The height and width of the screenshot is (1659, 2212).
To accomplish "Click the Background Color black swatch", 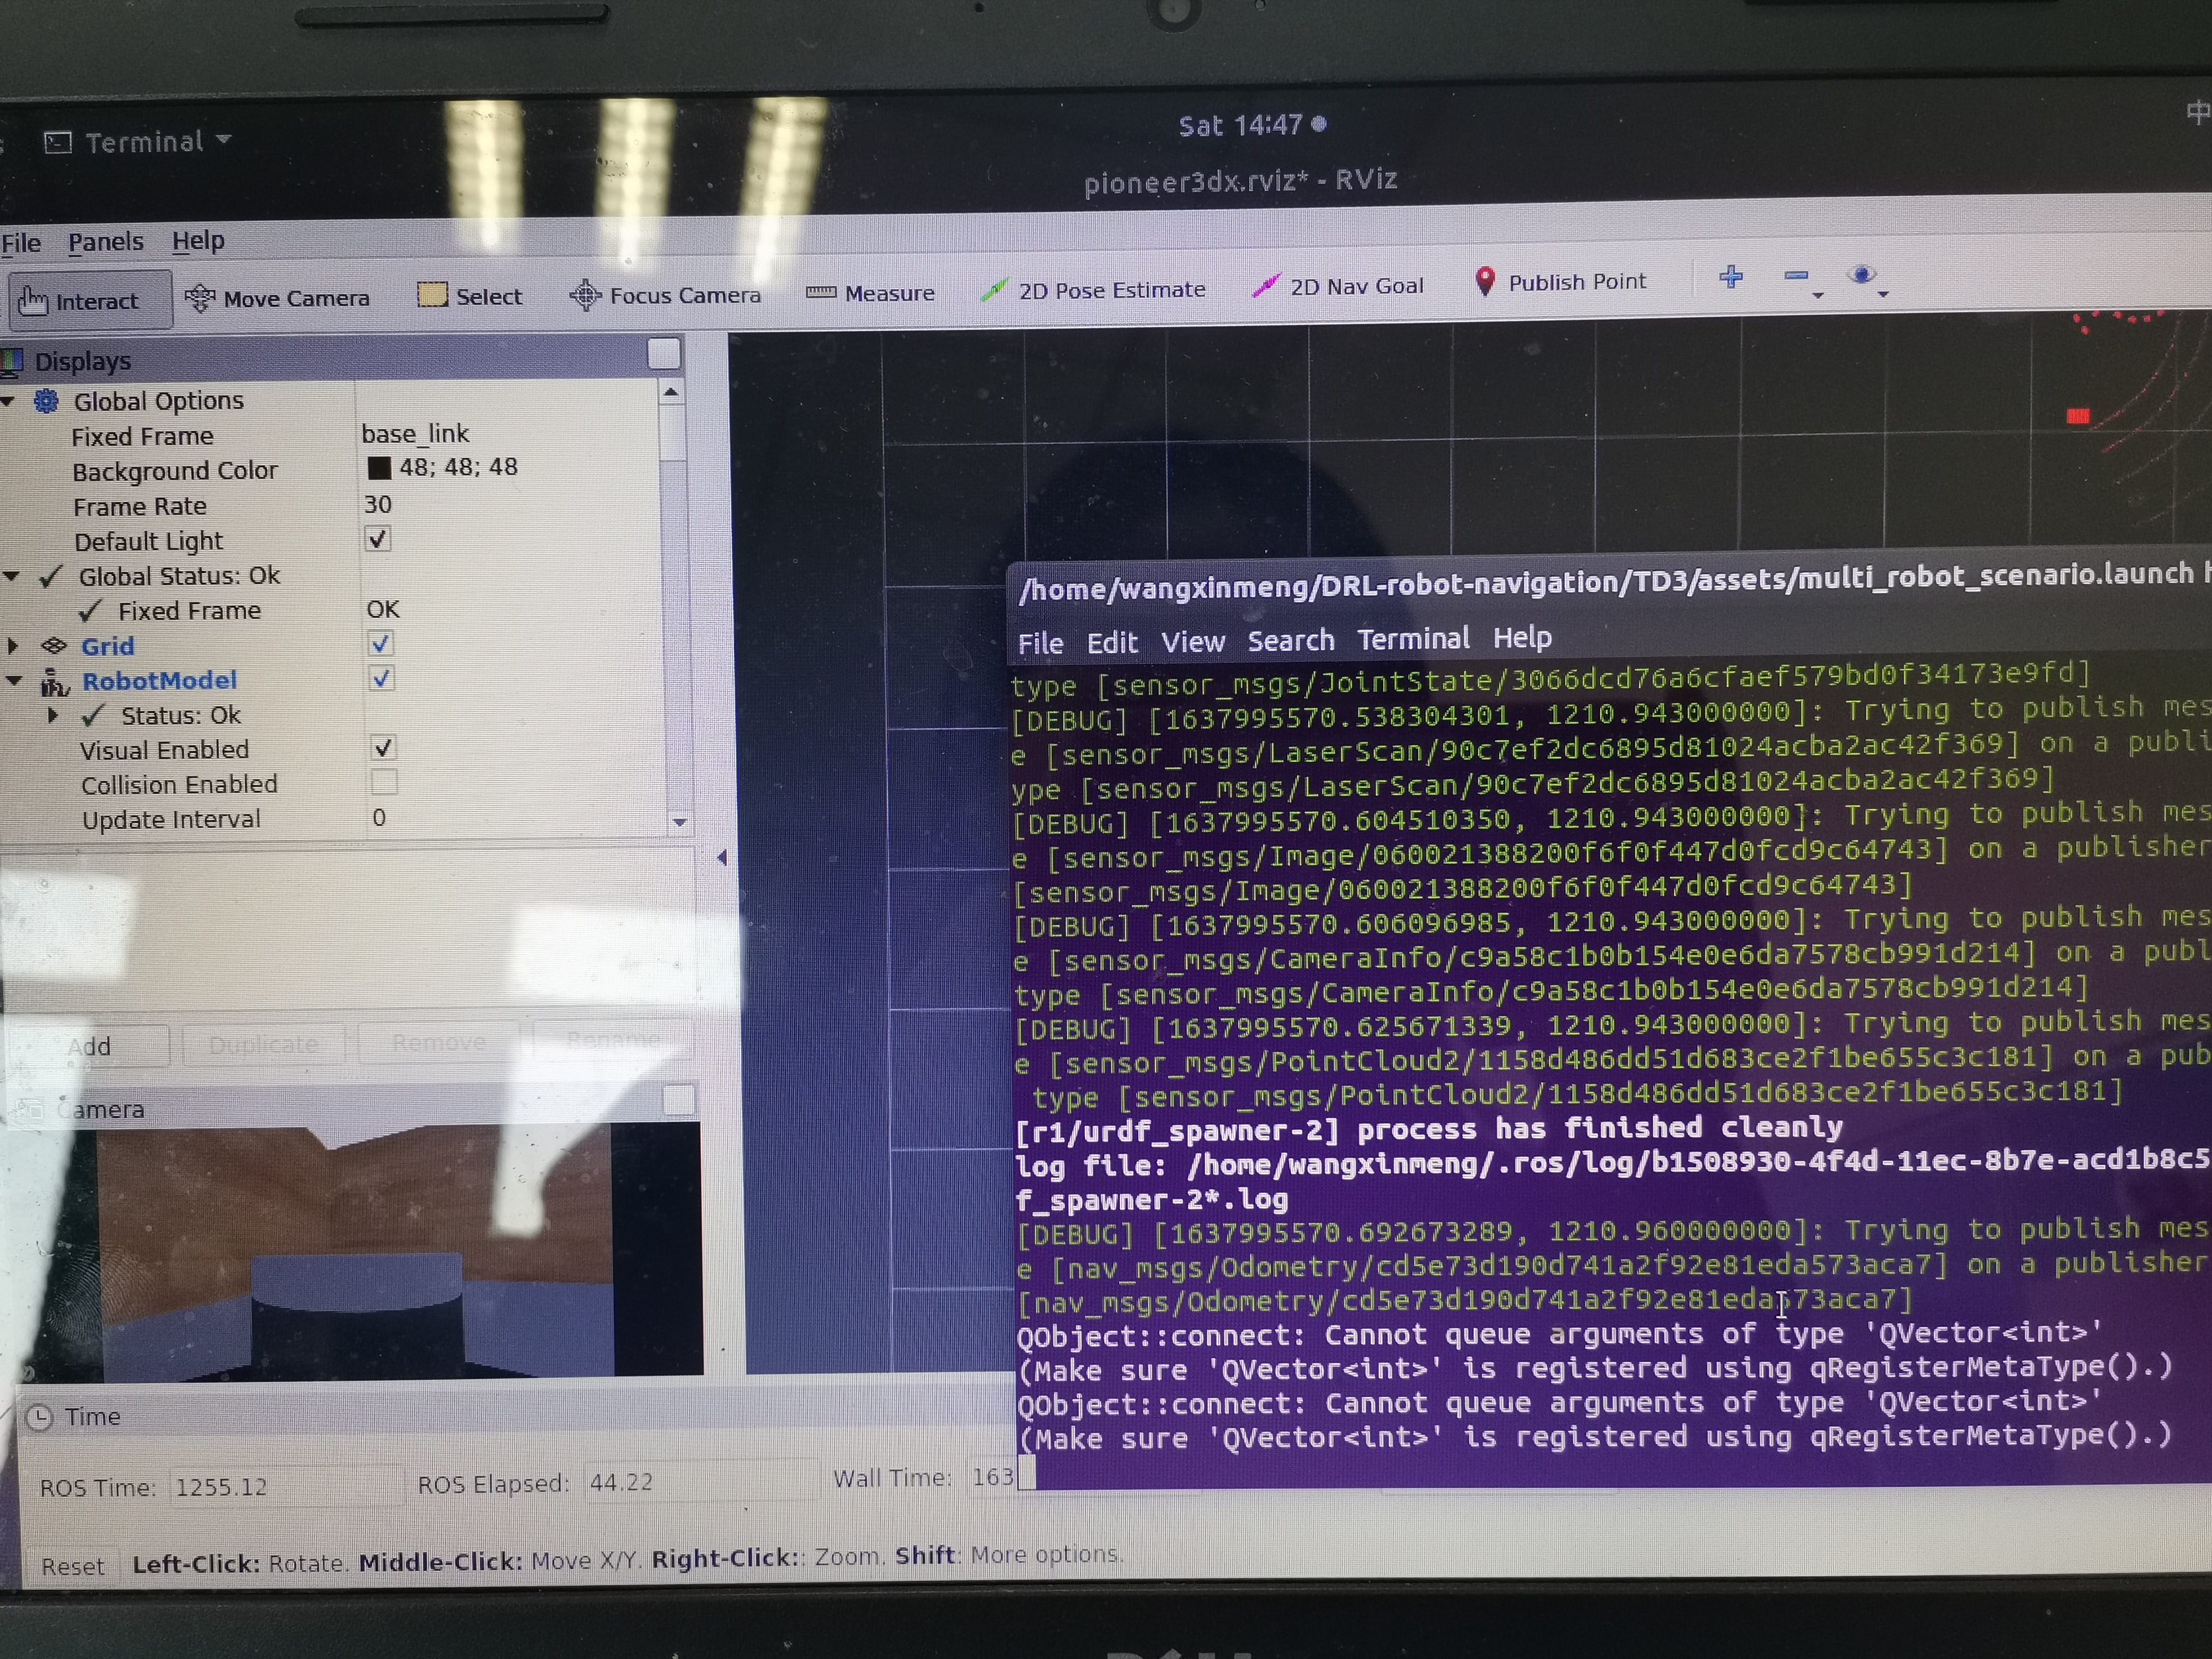I will (x=379, y=468).
